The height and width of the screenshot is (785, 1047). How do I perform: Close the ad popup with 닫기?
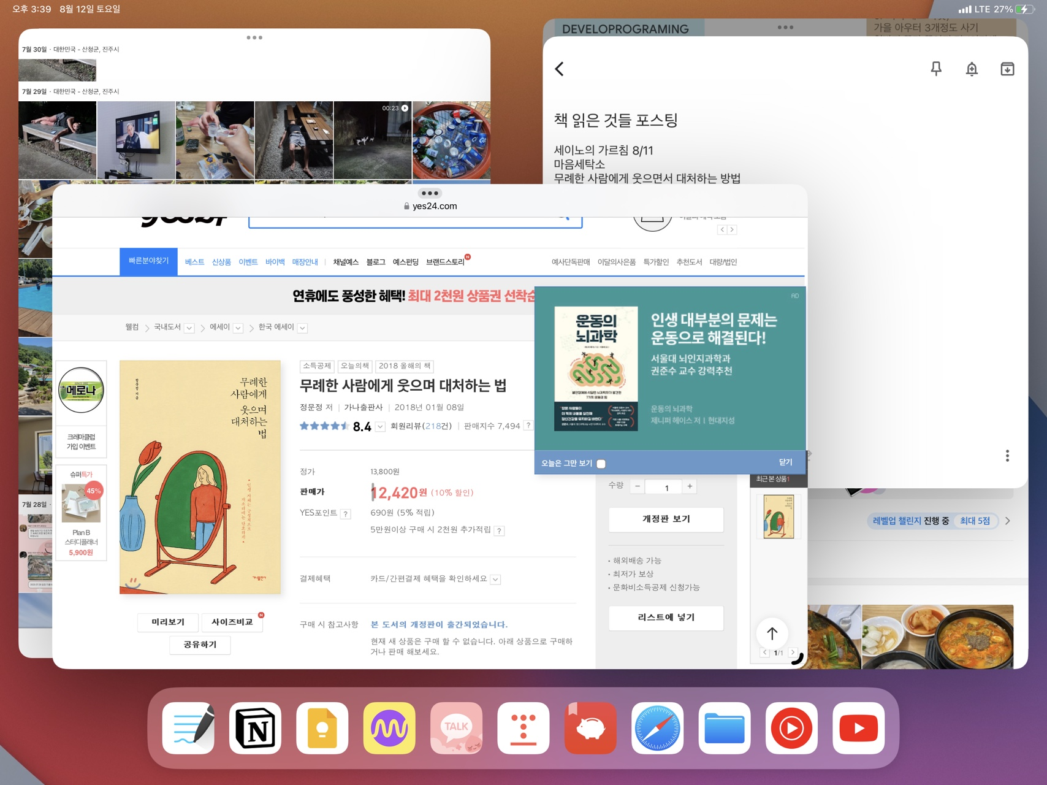tap(785, 462)
